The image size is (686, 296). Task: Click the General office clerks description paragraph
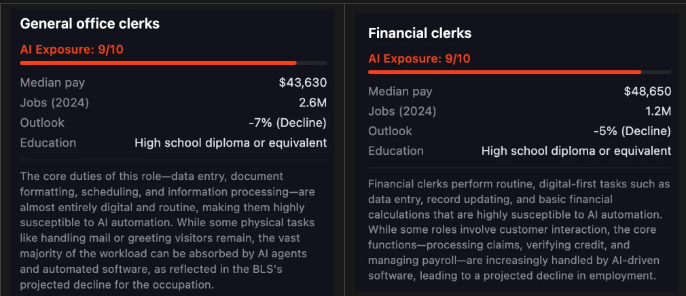(168, 230)
